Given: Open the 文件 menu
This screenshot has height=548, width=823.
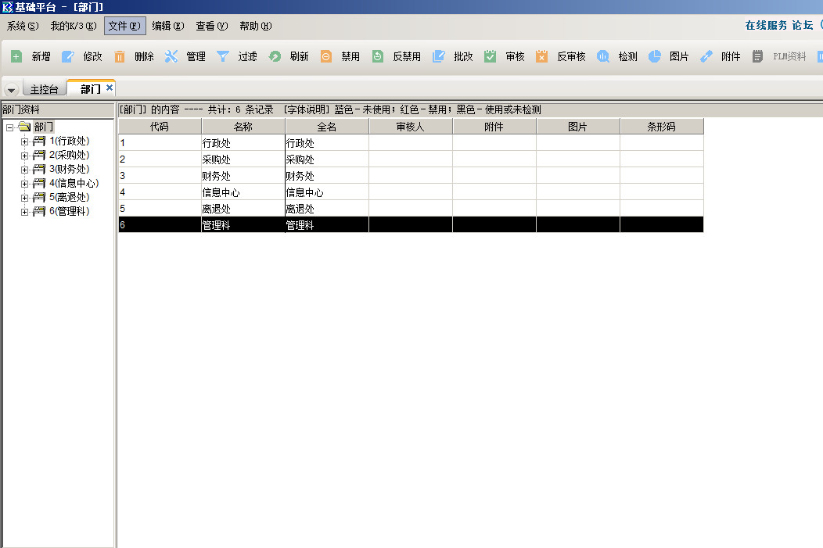Looking at the screenshot, I should coord(124,26).
